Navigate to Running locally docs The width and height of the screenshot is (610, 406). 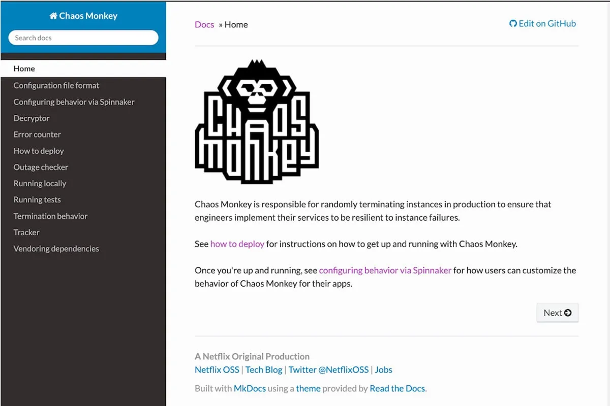pos(39,183)
